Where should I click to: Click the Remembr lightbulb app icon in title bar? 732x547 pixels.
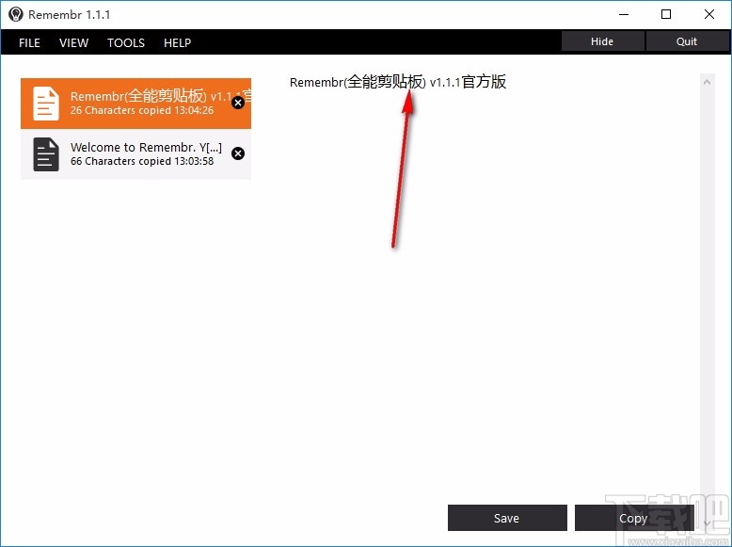pyautogui.click(x=16, y=14)
